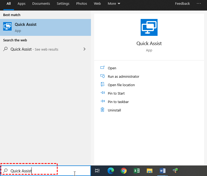
Task: Open the last pinned taskbar app icon
Action: tap(176, 171)
